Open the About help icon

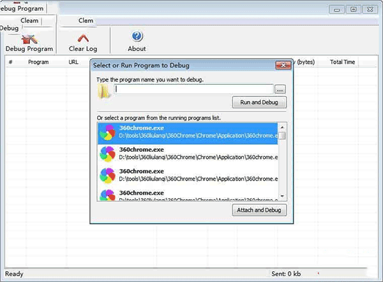click(x=137, y=36)
